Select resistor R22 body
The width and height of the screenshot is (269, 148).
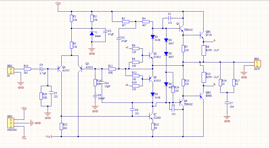[153, 126]
